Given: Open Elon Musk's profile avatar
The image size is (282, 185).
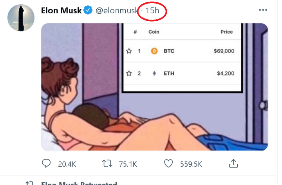Looking at the screenshot, I should (21, 18).
